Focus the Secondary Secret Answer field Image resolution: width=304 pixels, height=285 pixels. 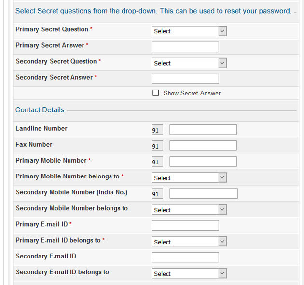click(185, 79)
